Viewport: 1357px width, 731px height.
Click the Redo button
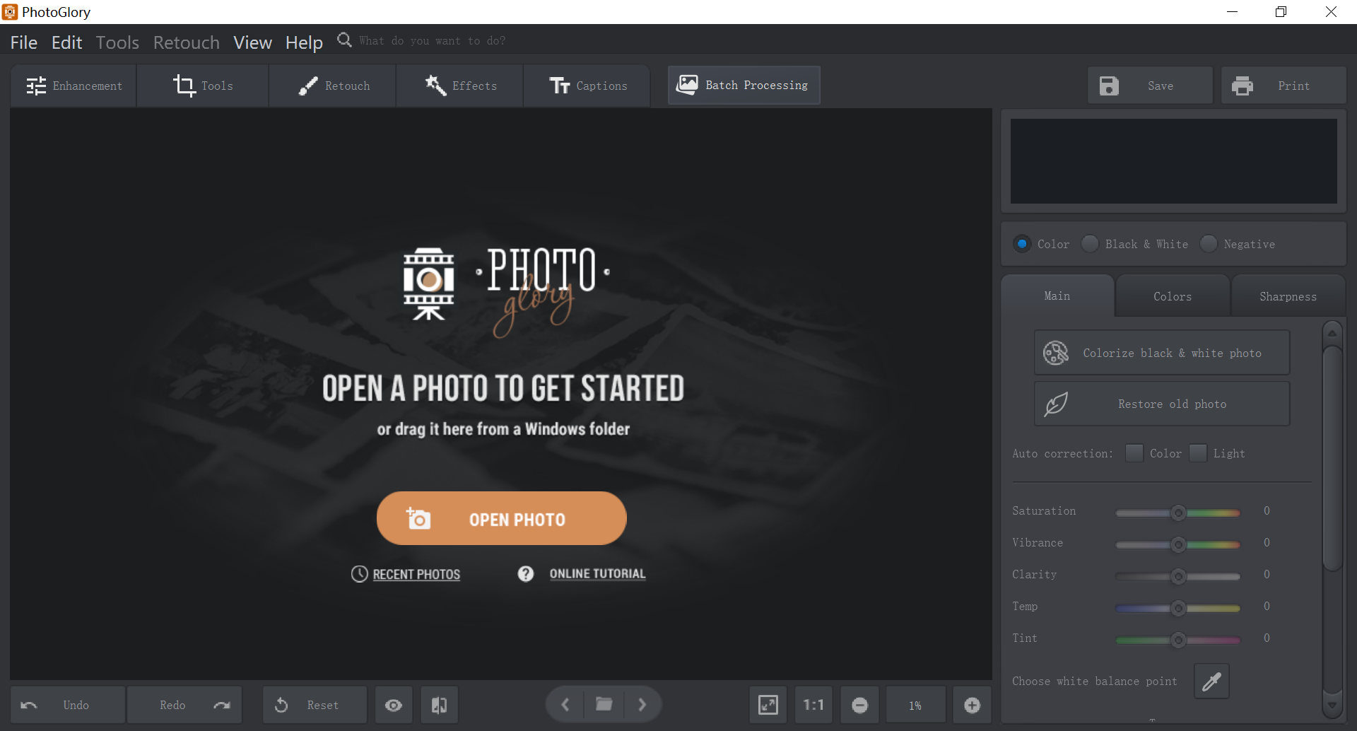(x=184, y=705)
